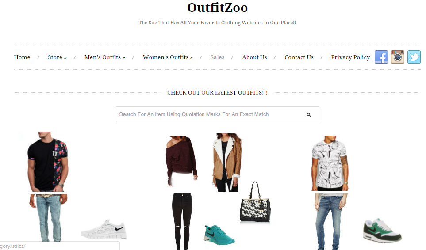
Task: Expand the Women's Outfits dropdown menu
Action: tap(168, 57)
